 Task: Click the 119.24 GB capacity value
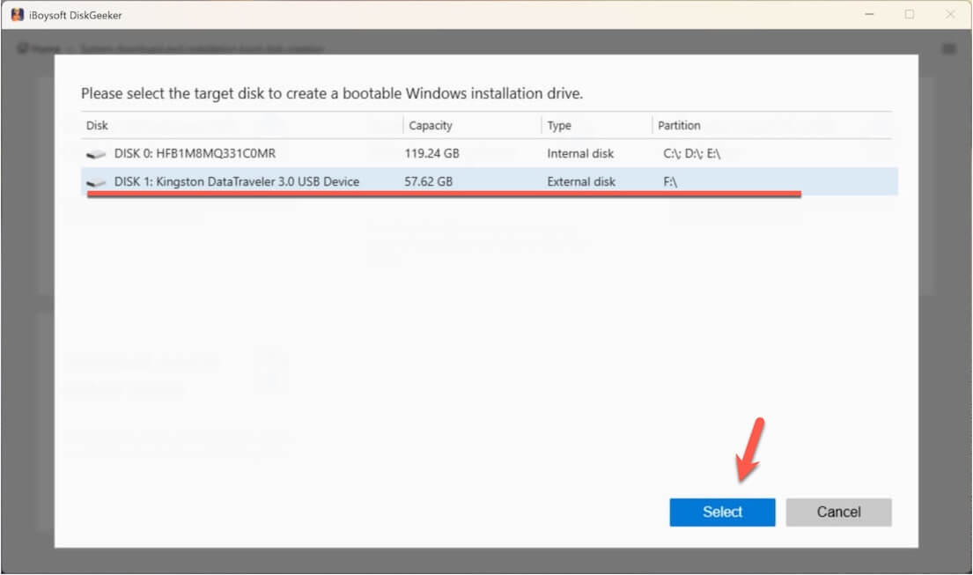pos(431,153)
